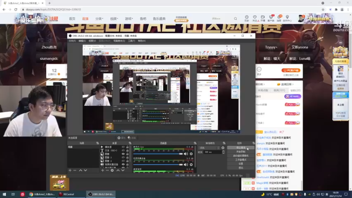Viewport: 352px width, 198px height.
Task: Add a new source with plus icon
Action: [x=103, y=170]
